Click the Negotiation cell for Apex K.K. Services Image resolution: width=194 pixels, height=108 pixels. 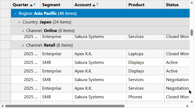click(177, 88)
